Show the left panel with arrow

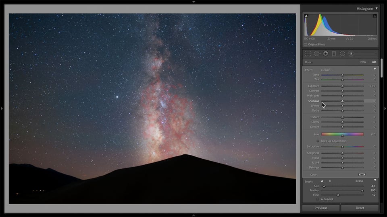pos(2,108)
